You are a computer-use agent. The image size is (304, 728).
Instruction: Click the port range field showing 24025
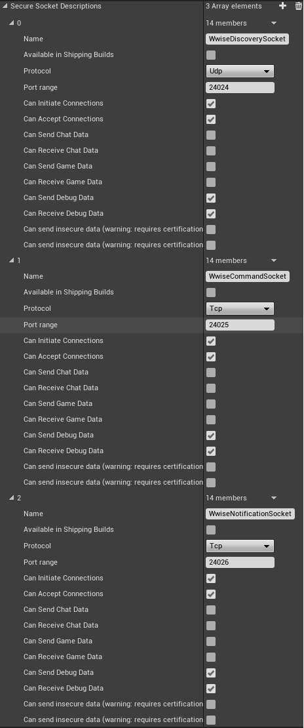(x=240, y=325)
